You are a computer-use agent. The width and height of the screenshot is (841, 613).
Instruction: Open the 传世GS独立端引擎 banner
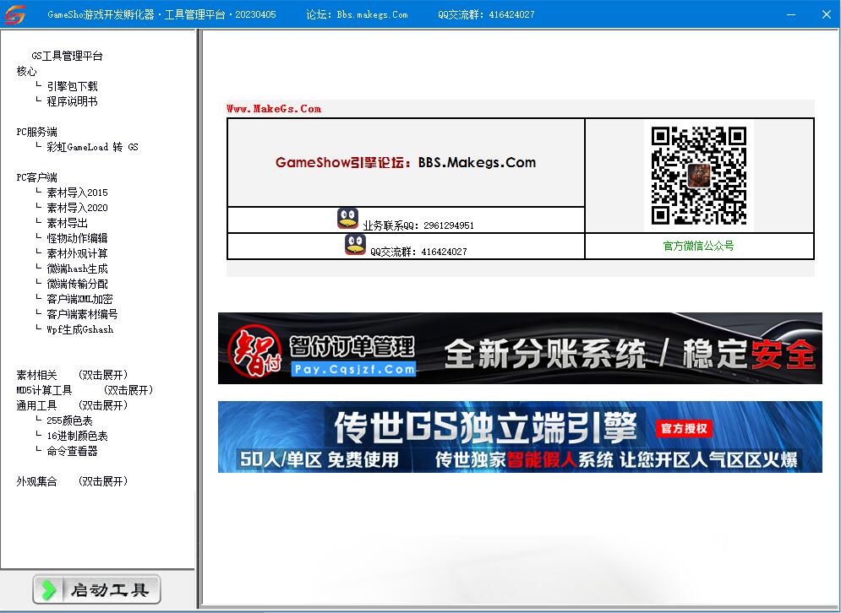tap(520, 437)
